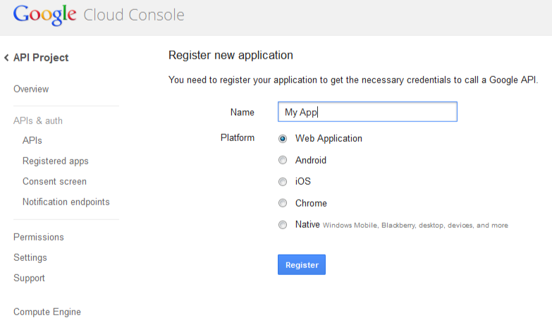Choose the Android platform option

(282, 160)
